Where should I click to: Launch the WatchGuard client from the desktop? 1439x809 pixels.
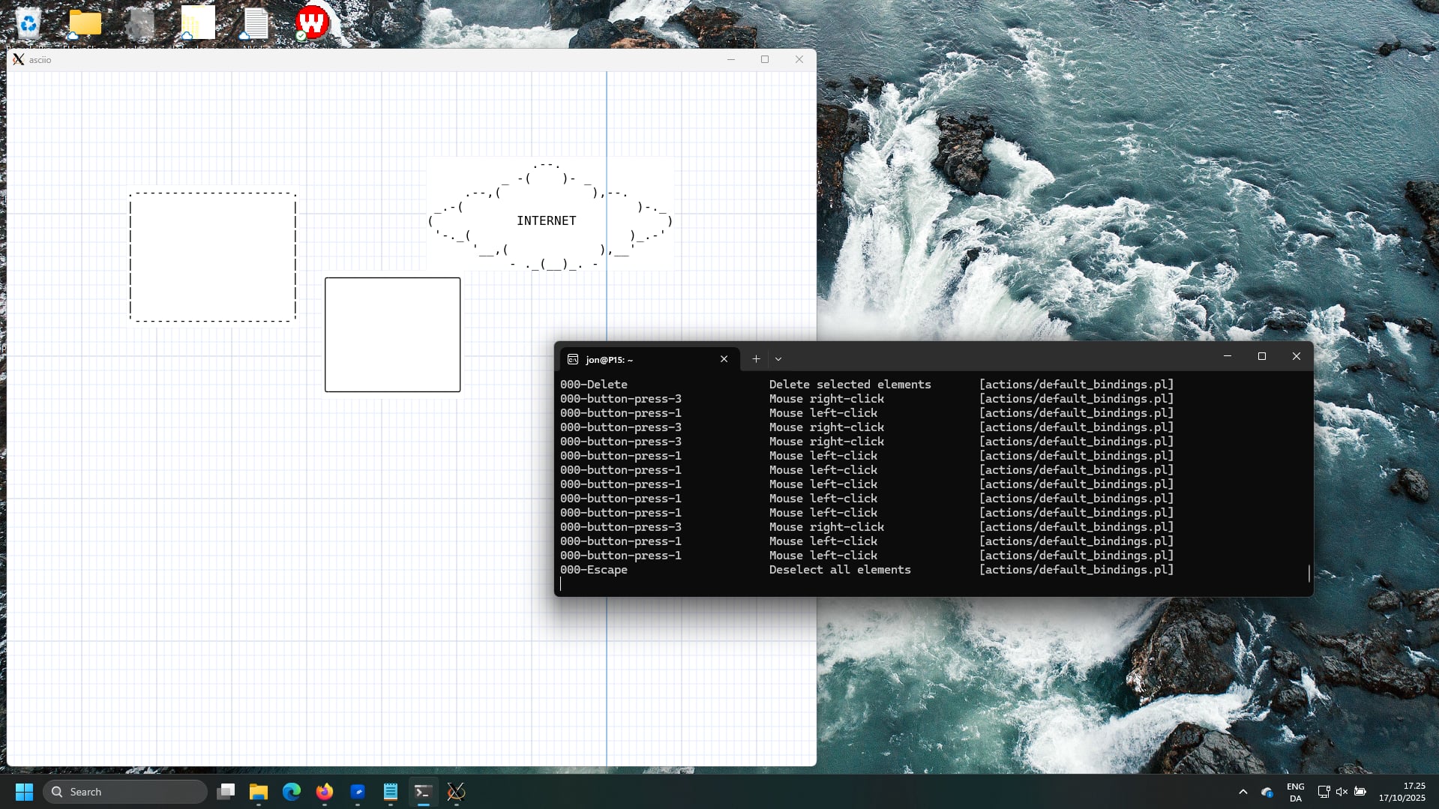coord(312,22)
